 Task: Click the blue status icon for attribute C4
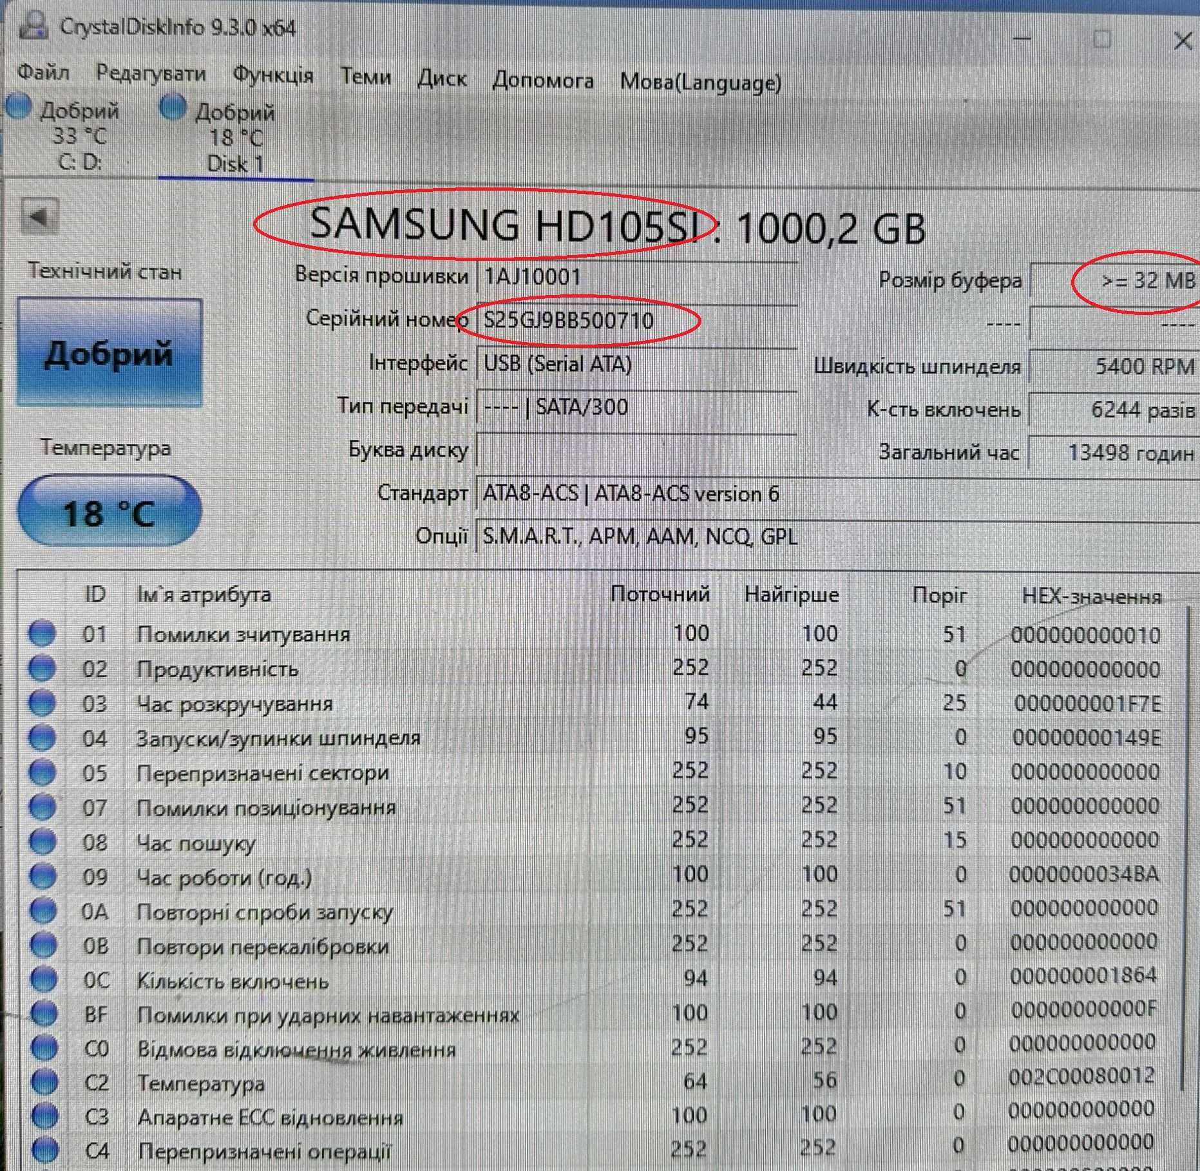[44, 1150]
